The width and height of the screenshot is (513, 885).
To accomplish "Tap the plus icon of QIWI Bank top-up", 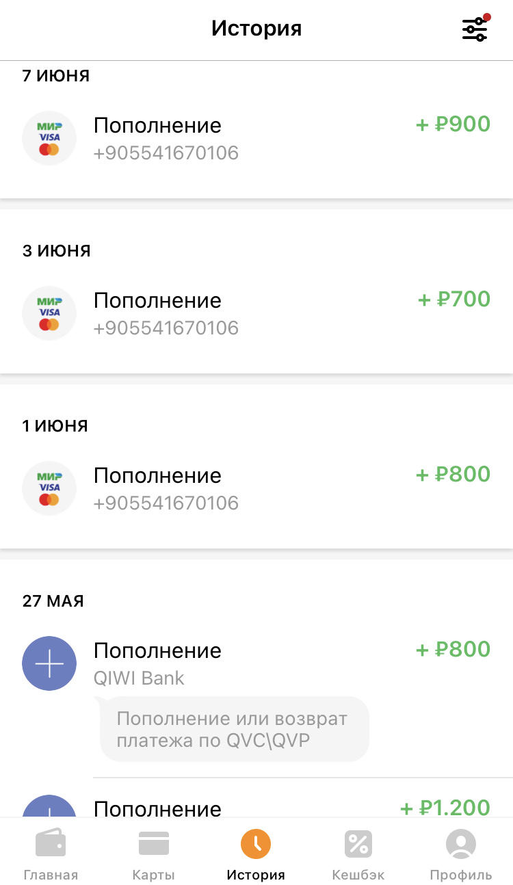I will click(x=49, y=663).
